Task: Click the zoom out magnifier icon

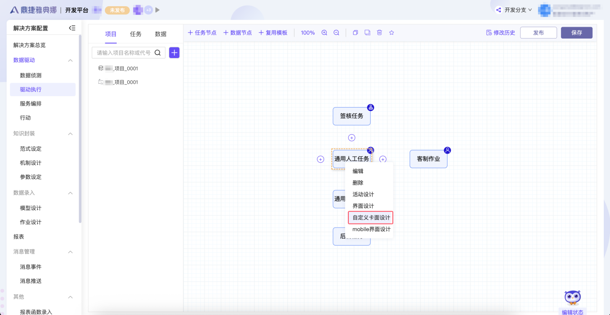Action: click(x=336, y=33)
